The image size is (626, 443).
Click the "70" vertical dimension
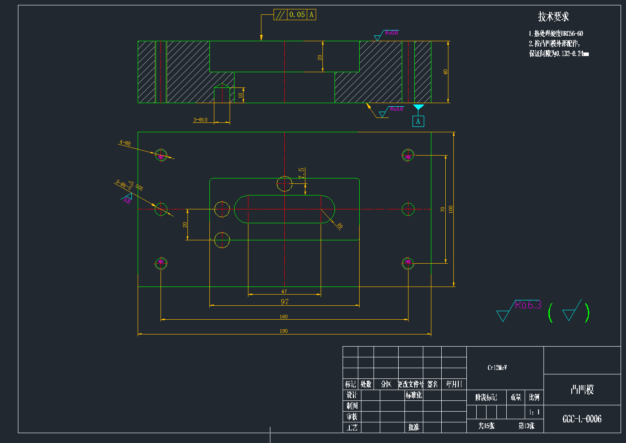click(443, 209)
